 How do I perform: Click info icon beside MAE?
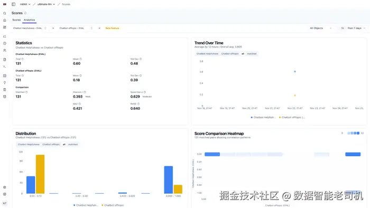point(80,104)
